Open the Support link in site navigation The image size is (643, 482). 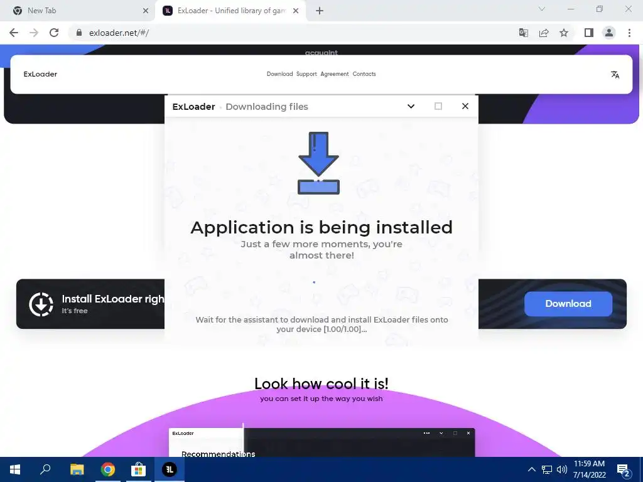pos(306,74)
